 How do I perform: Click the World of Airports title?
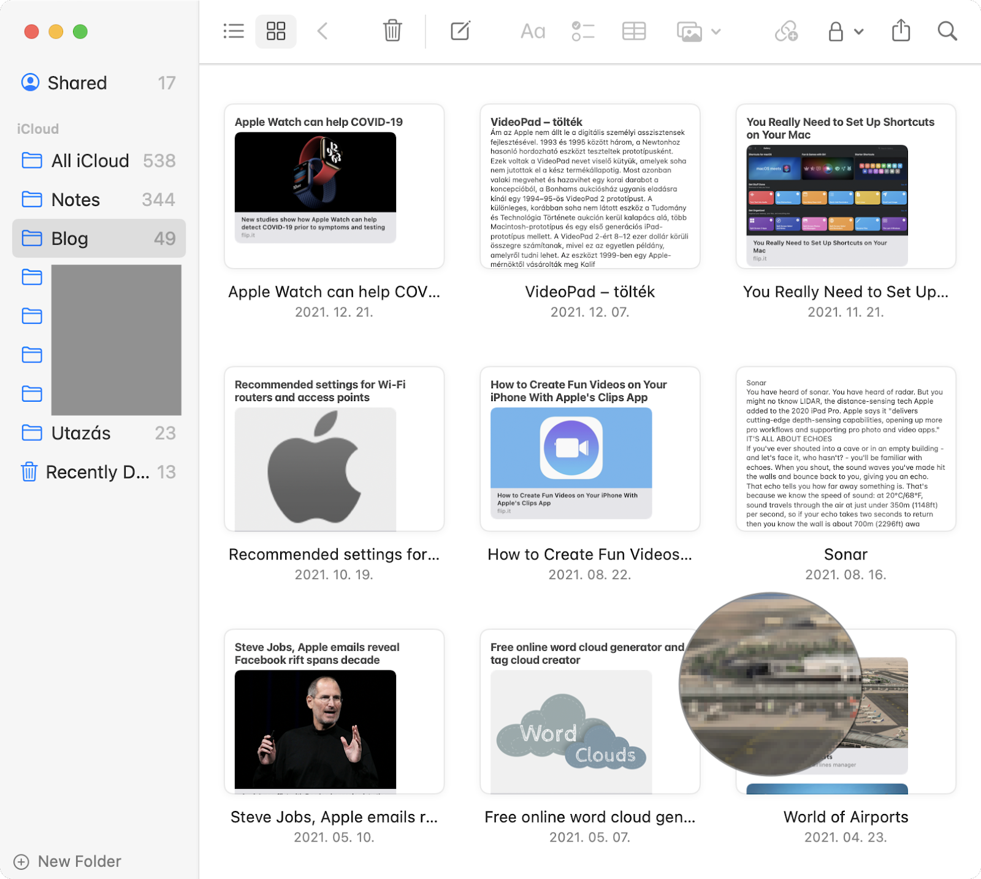tap(845, 817)
